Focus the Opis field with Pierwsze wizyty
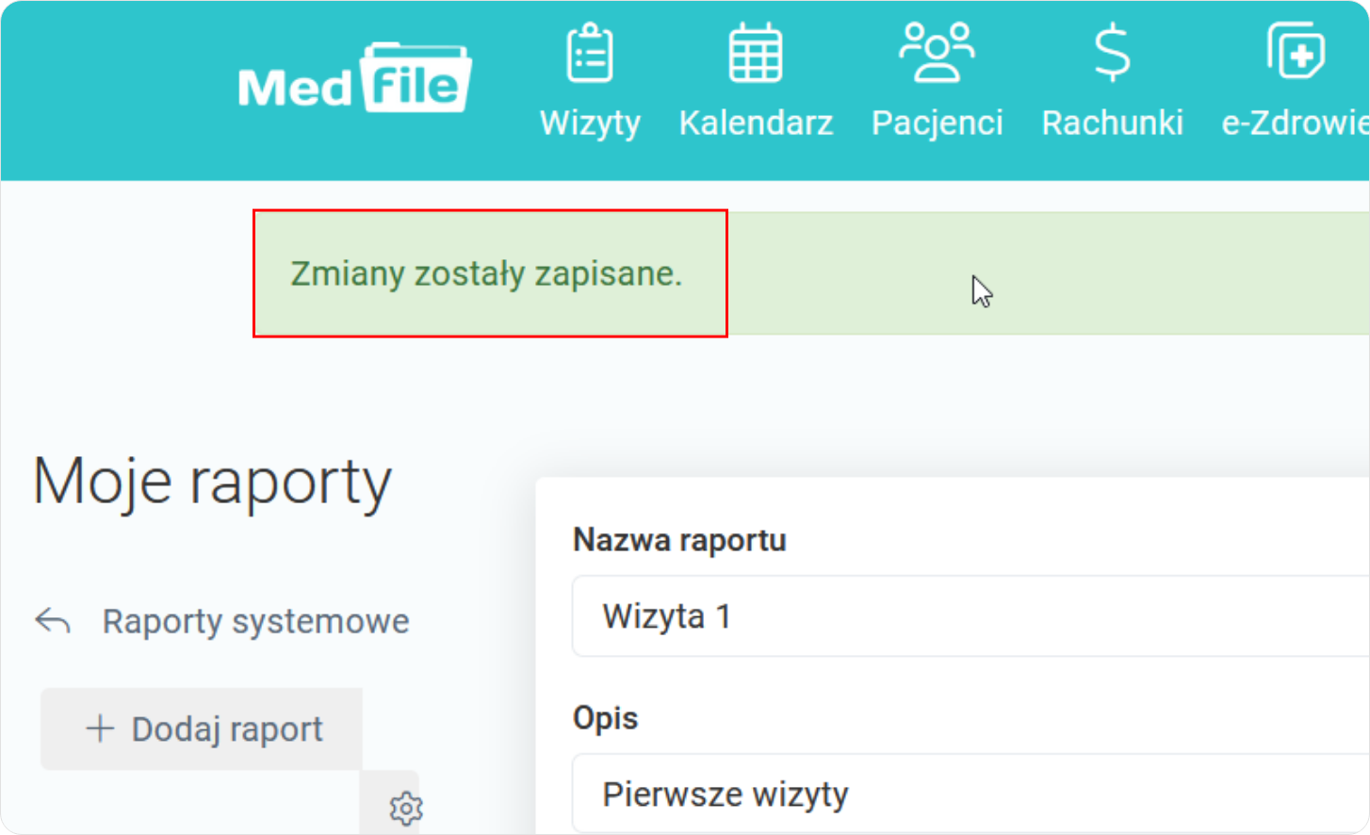1370x835 pixels. (970, 794)
